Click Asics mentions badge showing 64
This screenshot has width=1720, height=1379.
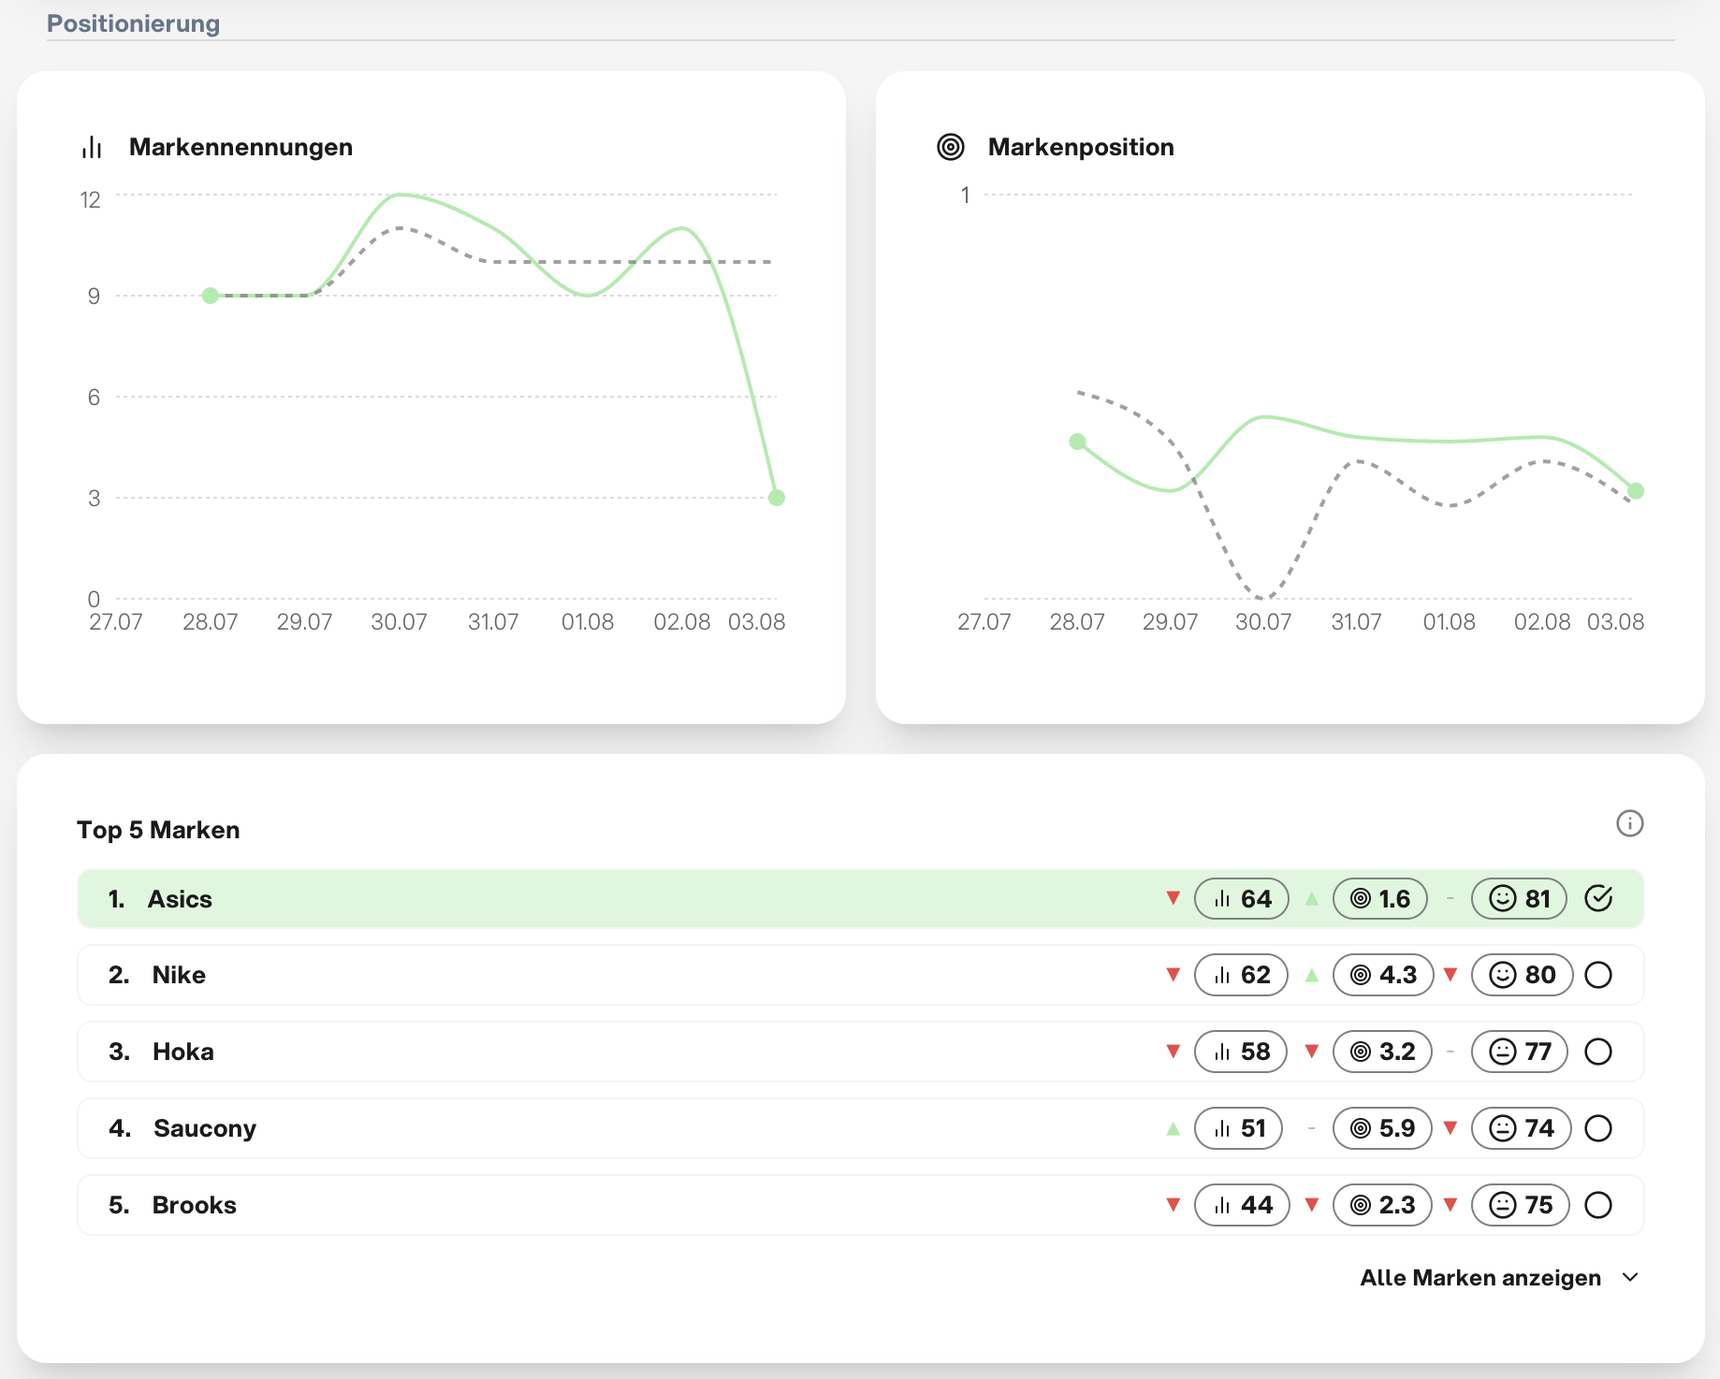click(1241, 899)
